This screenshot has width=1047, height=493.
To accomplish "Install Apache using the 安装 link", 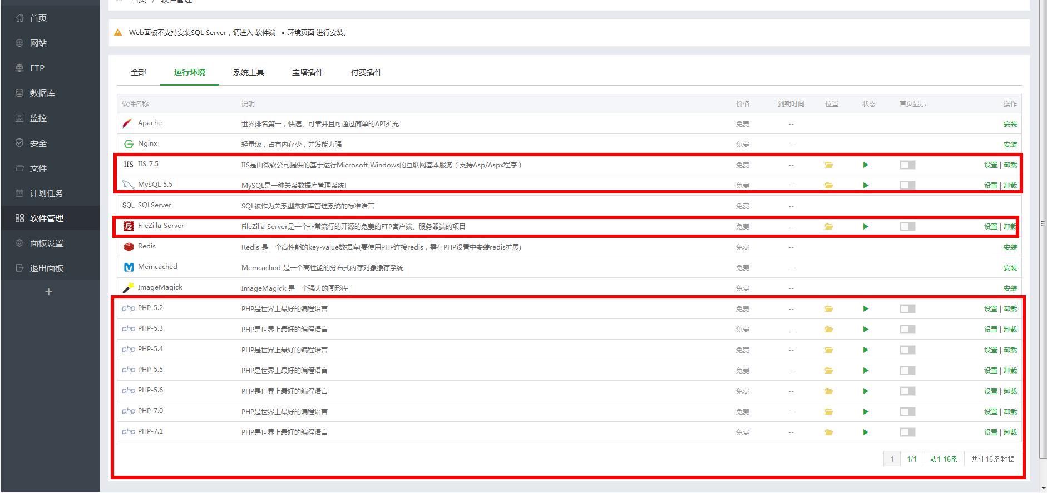I will [1010, 124].
